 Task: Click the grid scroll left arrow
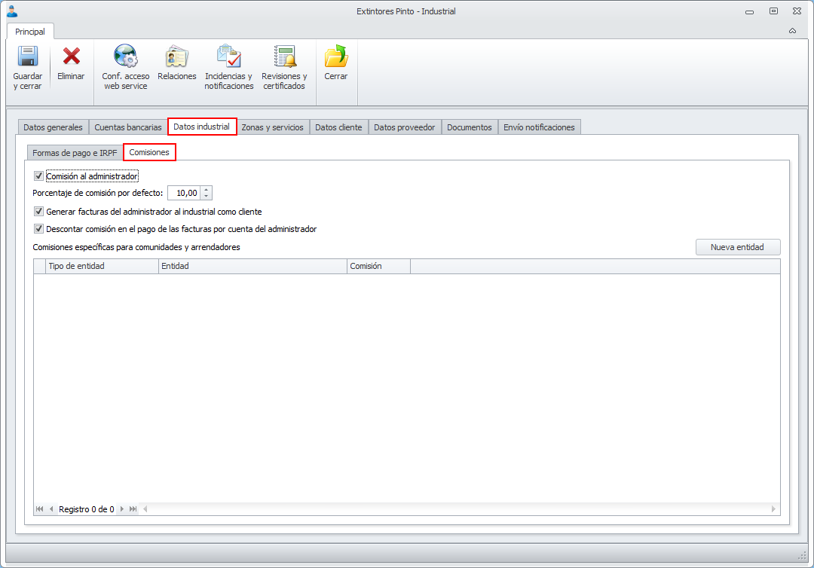pos(145,509)
